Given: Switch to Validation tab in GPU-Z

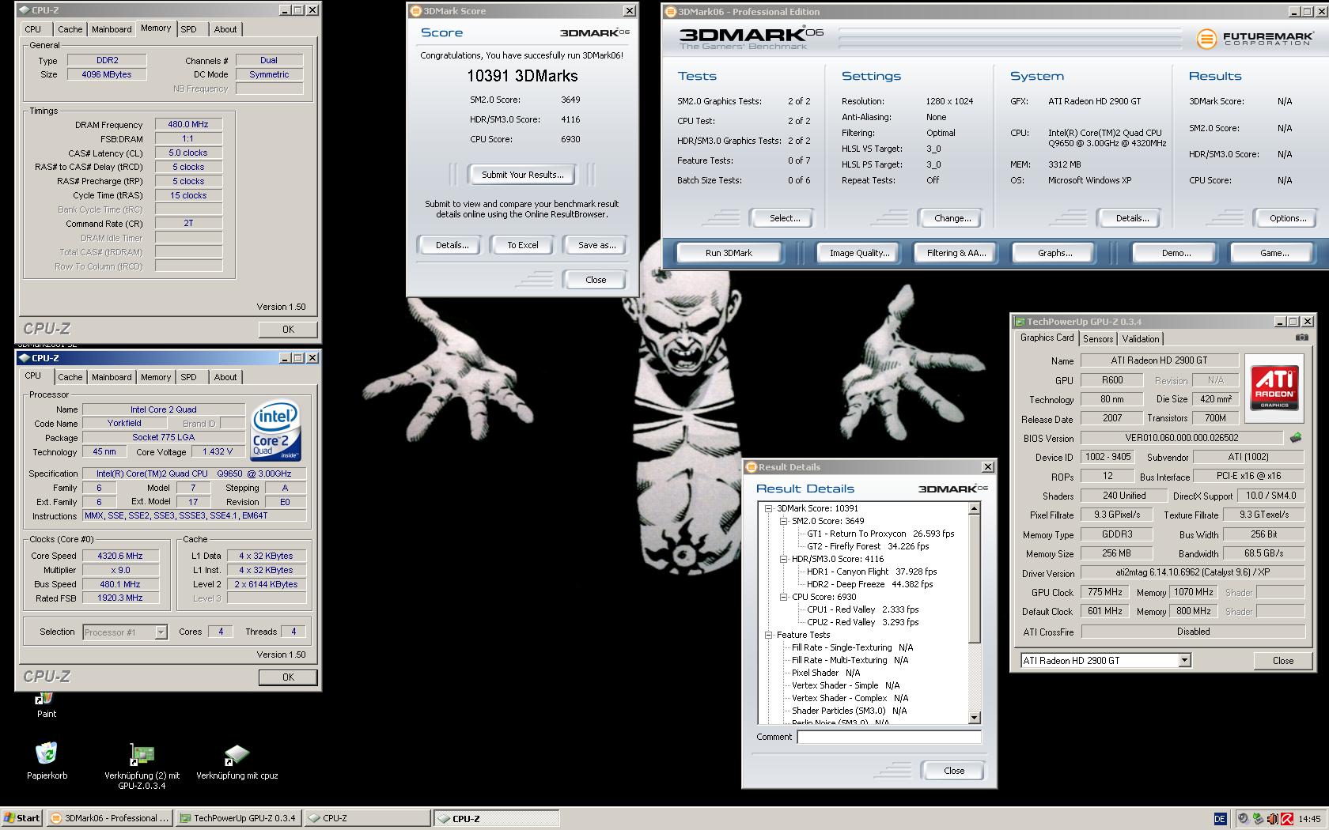Looking at the screenshot, I should (x=1140, y=338).
